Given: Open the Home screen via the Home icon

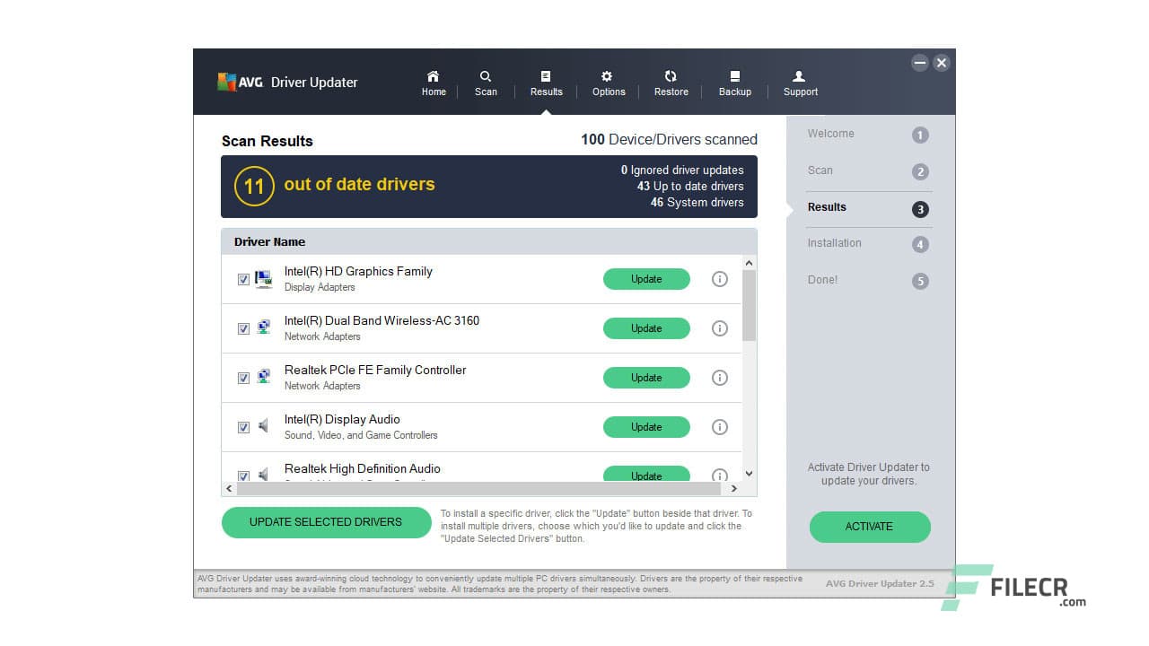Looking at the screenshot, I should (434, 81).
